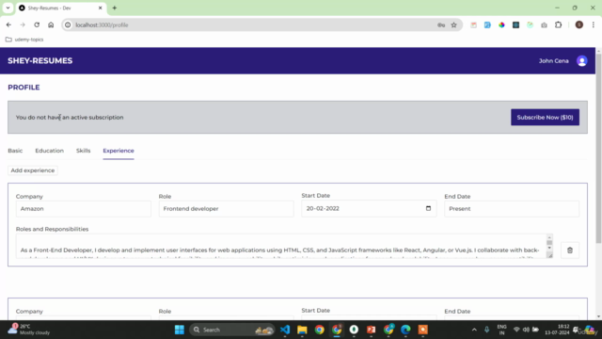Select the Experience tab
This screenshot has width=602, height=339.
(119, 151)
